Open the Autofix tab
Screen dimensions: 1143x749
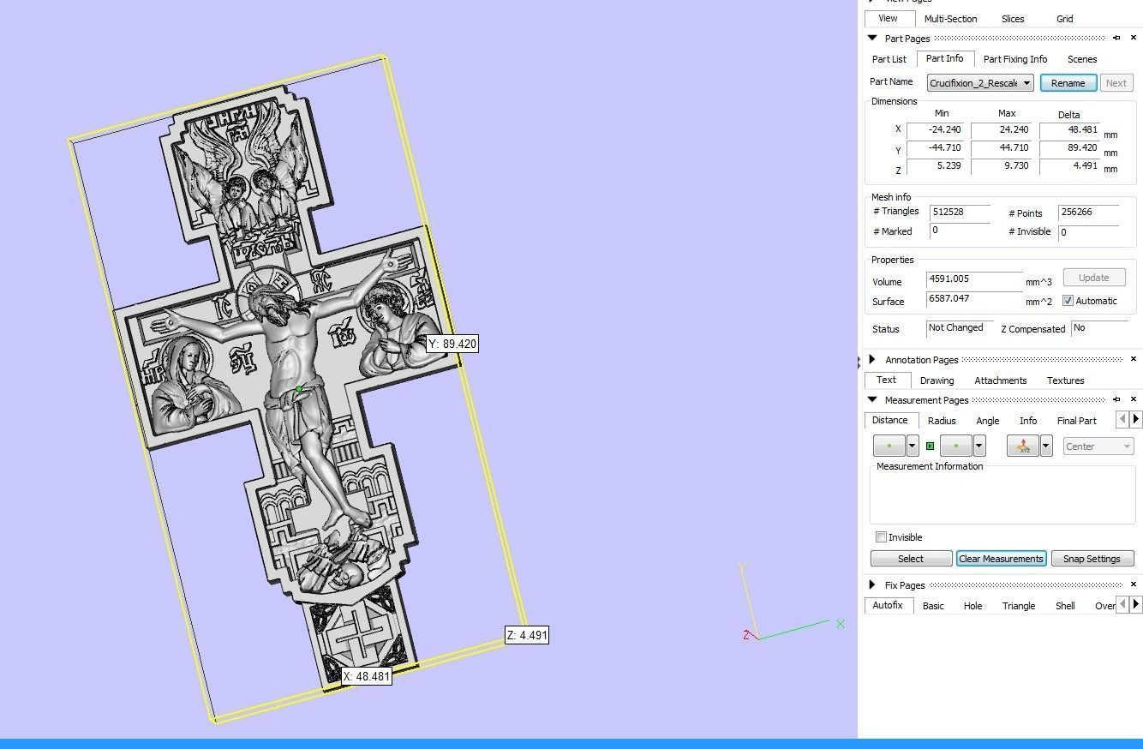(x=888, y=605)
